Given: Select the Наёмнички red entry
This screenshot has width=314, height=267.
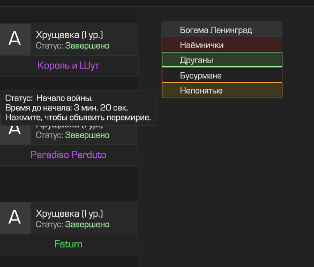Looking at the screenshot, I should coord(222,44).
